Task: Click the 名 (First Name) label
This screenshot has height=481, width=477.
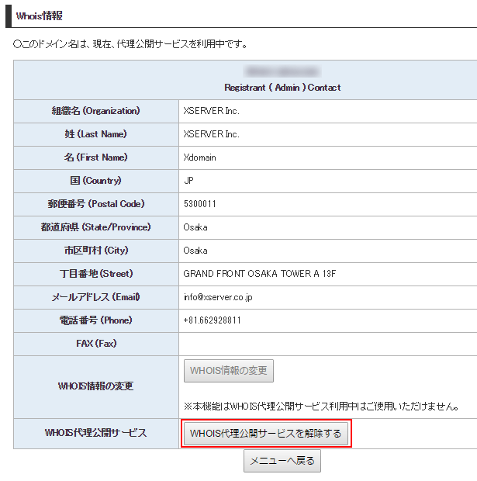Action: point(95,157)
